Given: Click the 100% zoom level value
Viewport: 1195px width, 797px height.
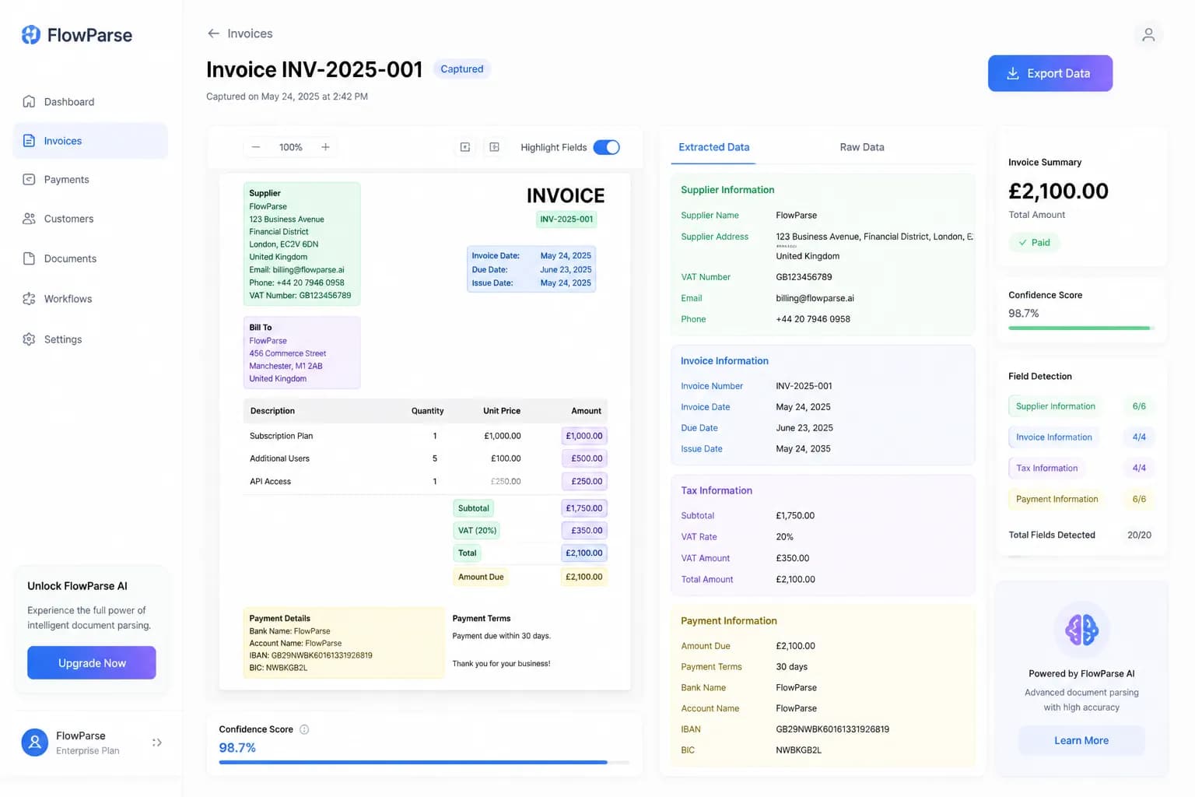Looking at the screenshot, I should coord(291,147).
